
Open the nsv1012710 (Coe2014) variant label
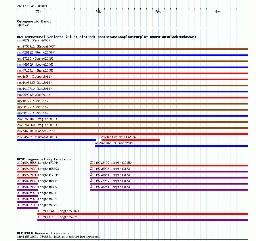click(35, 89)
